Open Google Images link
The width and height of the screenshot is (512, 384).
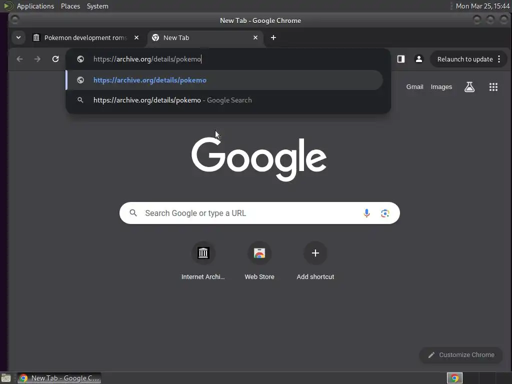[x=441, y=87]
